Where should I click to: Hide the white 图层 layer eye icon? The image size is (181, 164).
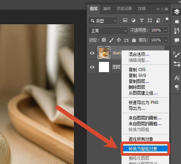point(92,67)
